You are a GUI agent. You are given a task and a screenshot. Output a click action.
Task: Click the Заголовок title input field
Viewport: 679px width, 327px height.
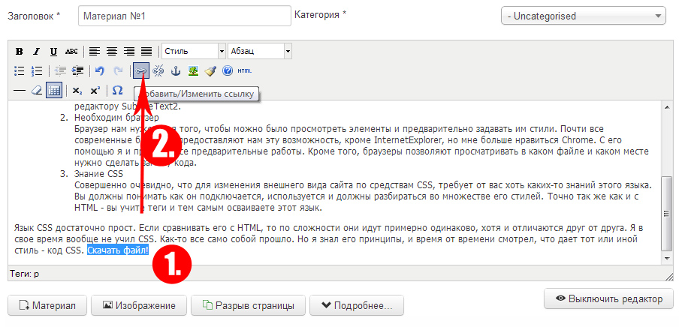[183, 16]
